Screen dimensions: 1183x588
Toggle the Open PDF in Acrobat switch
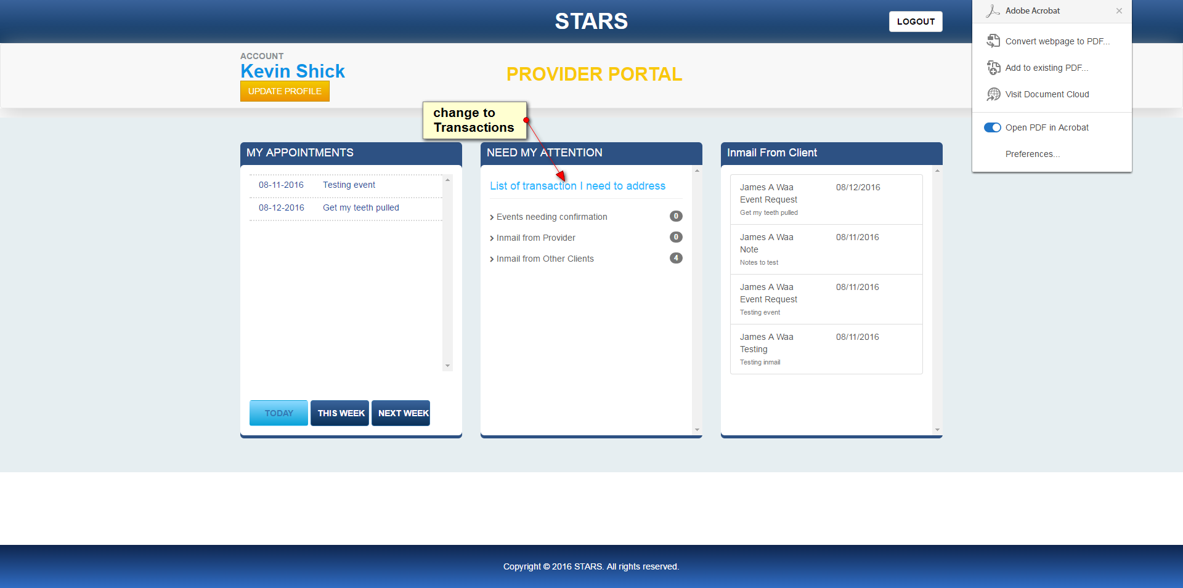click(x=992, y=127)
